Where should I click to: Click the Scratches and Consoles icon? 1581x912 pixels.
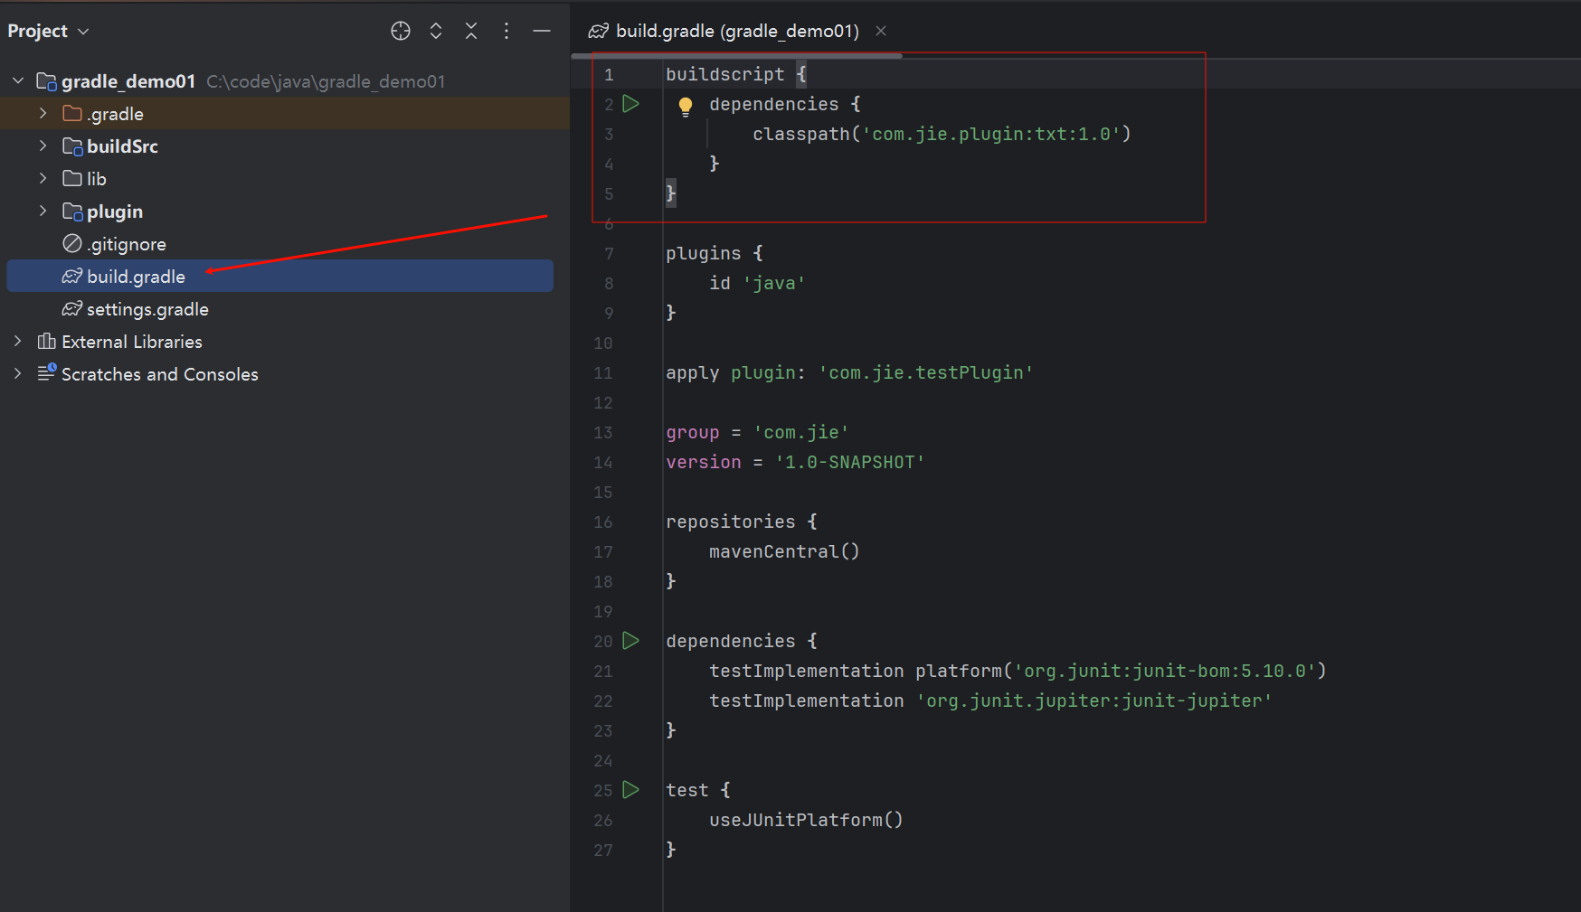[47, 372]
